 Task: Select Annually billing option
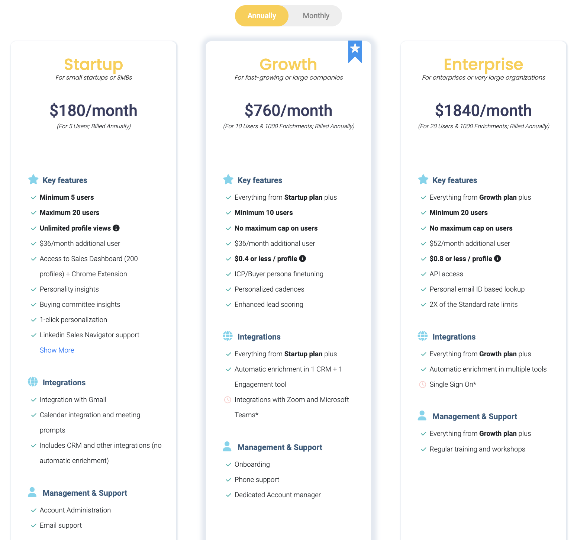(x=262, y=16)
